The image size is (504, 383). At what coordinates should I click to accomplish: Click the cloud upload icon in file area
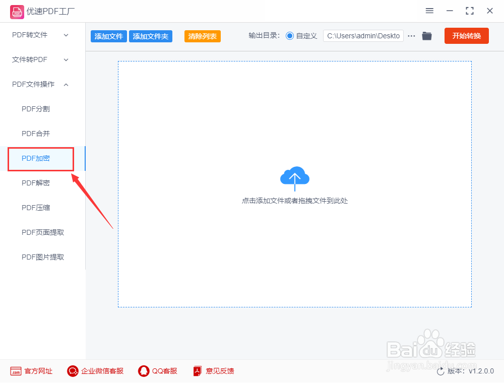point(294,177)
